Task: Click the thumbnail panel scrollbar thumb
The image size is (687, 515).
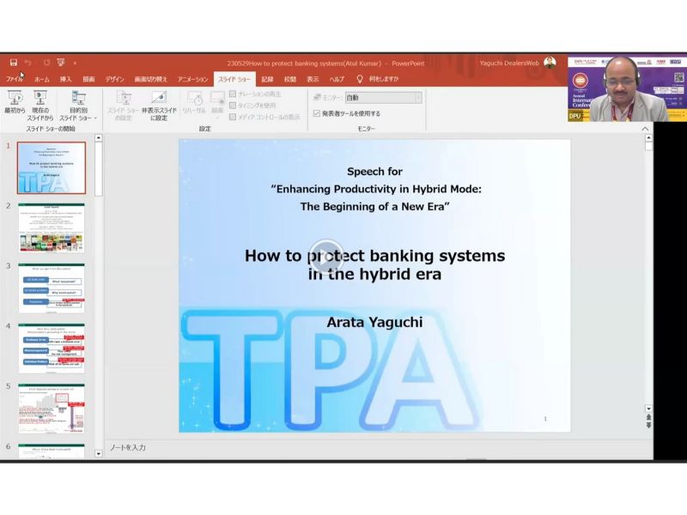Action: point(99,168)
